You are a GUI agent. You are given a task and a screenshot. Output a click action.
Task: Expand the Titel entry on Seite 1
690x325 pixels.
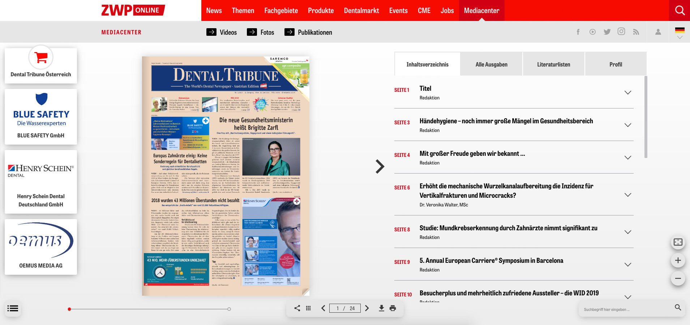click(628, 92)
